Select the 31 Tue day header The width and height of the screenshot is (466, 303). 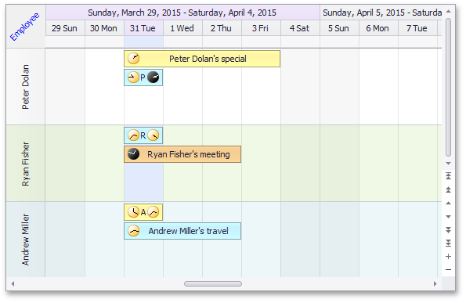coord(143,28)
